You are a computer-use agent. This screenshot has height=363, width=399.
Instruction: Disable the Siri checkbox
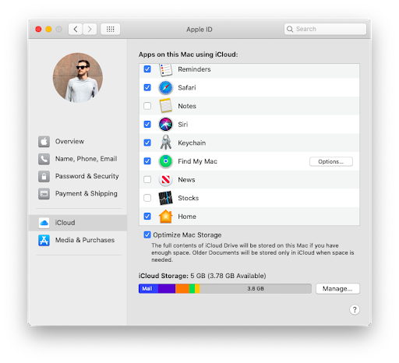tap(147, 125)
